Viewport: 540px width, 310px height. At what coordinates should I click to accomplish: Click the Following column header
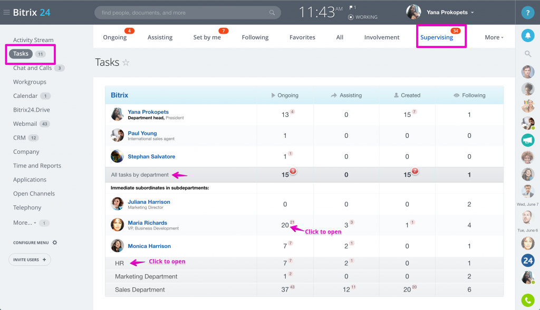469,95
